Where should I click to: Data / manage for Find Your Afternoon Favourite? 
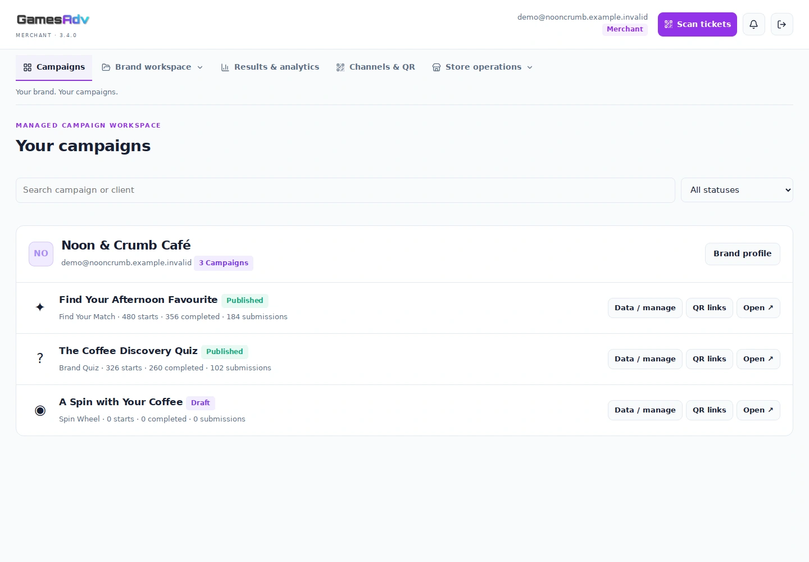[645, 308]
